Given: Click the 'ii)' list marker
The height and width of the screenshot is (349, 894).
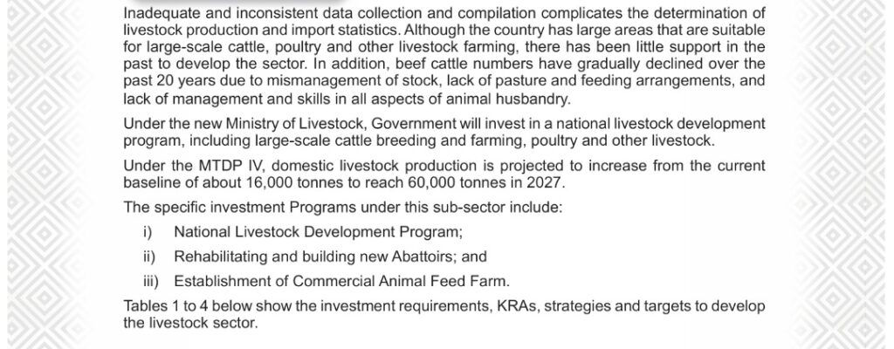Looking at the screenshot, I should tap(149, 257).
